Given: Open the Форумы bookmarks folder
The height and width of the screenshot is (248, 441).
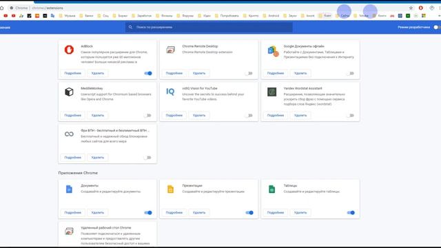Looking at the screenshot, I should tap(185, 16).
